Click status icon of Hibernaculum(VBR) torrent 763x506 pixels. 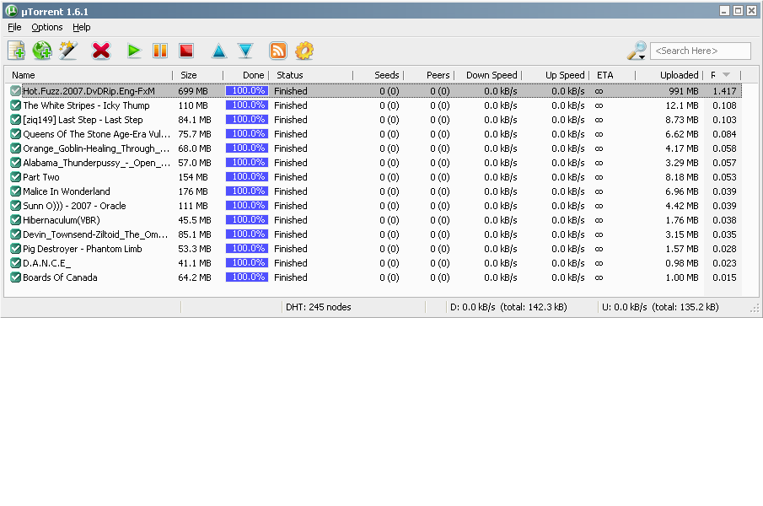(x=15, y=220)
